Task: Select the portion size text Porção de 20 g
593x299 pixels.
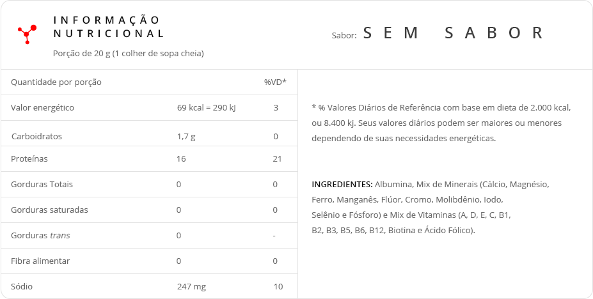Action: pyautogui.click(x=128, y=54)
